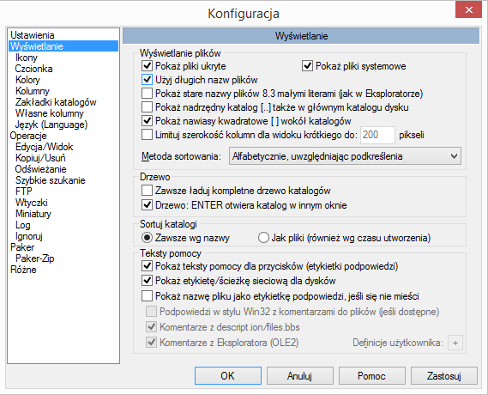Image resolution: width=488 pixels, height=395 pixels.
Task: Click the OK button
Action: pos(228,376)
